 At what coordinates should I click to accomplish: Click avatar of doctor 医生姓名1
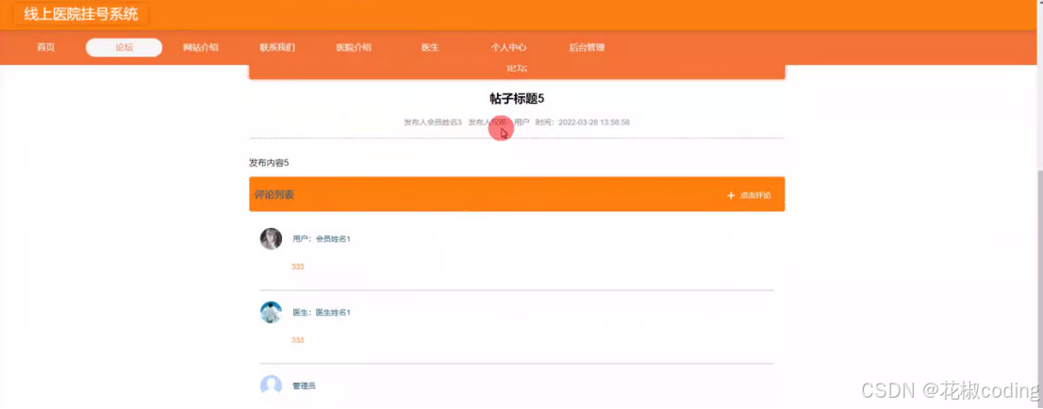271,312
